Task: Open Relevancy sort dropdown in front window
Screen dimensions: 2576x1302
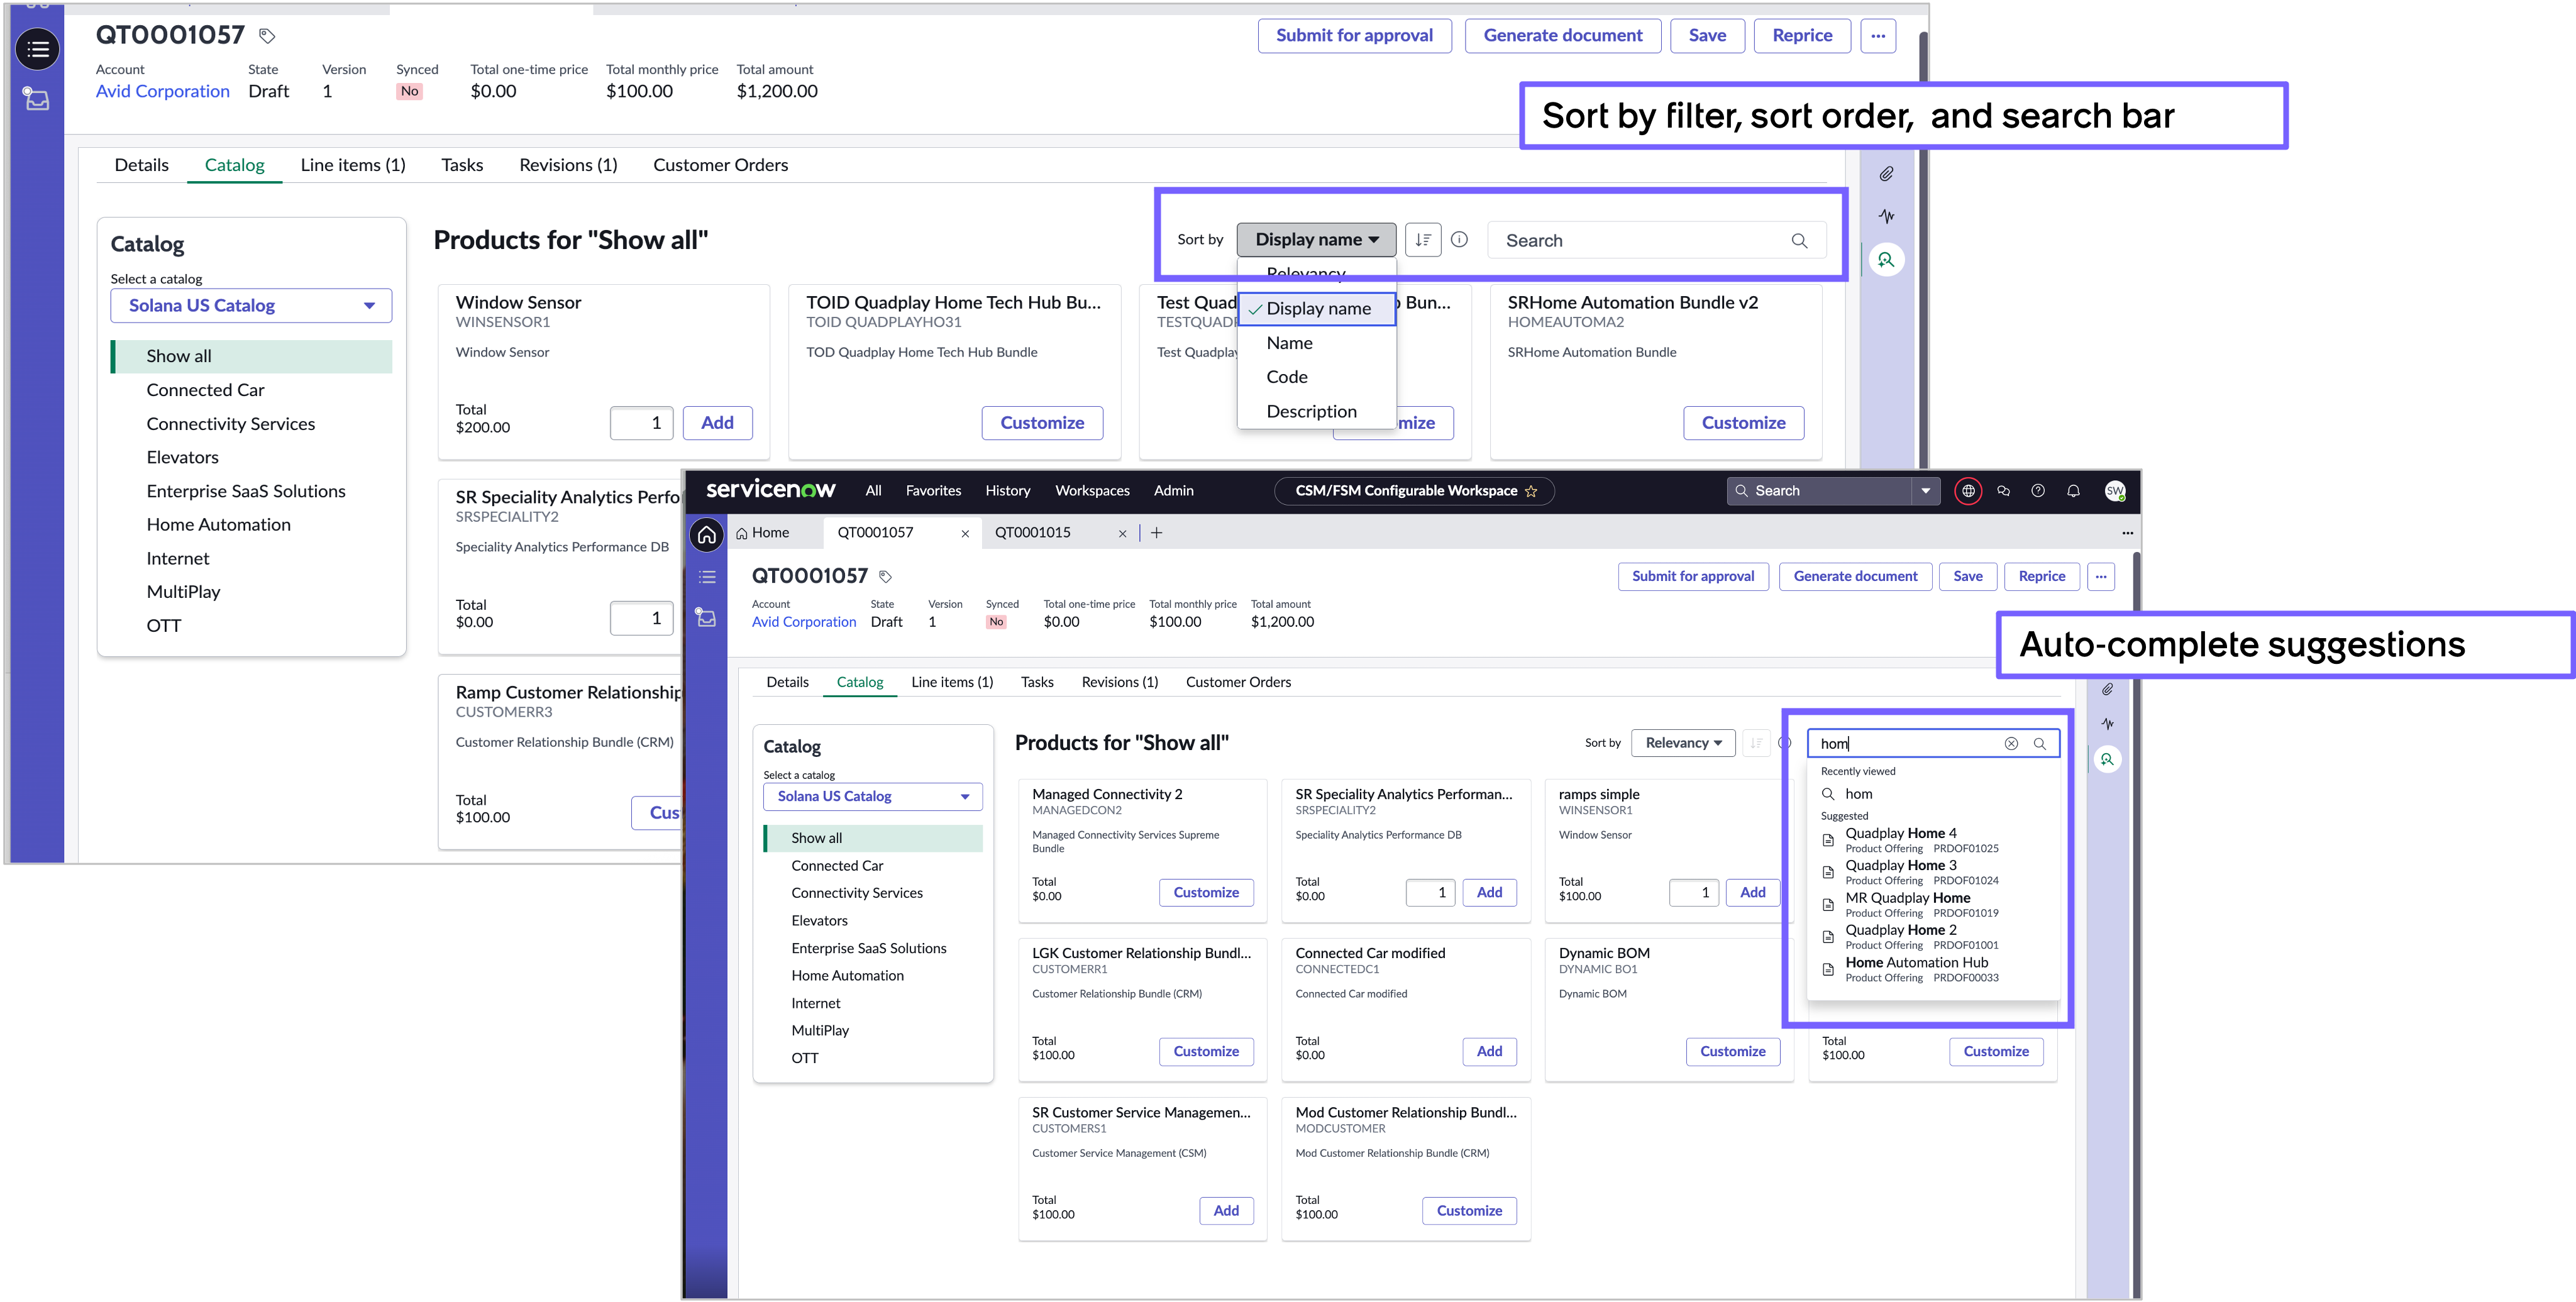Action: click(x=1683, y=743)
